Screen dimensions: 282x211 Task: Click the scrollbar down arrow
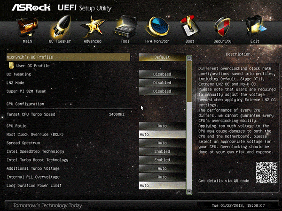[189, 192]
